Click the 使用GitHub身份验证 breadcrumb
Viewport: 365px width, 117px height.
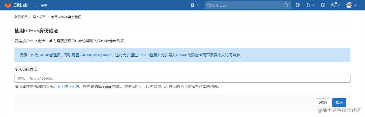tap(66, 17)
